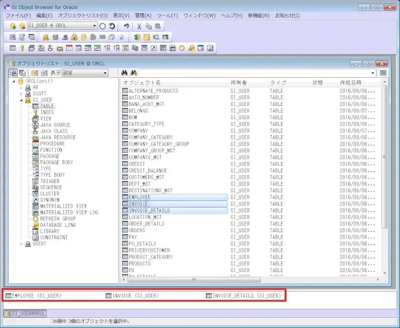Click the key icon in third toolbar
Image resolution: width=400 pixels, height=328 pixels.
[x=22, y=48]
